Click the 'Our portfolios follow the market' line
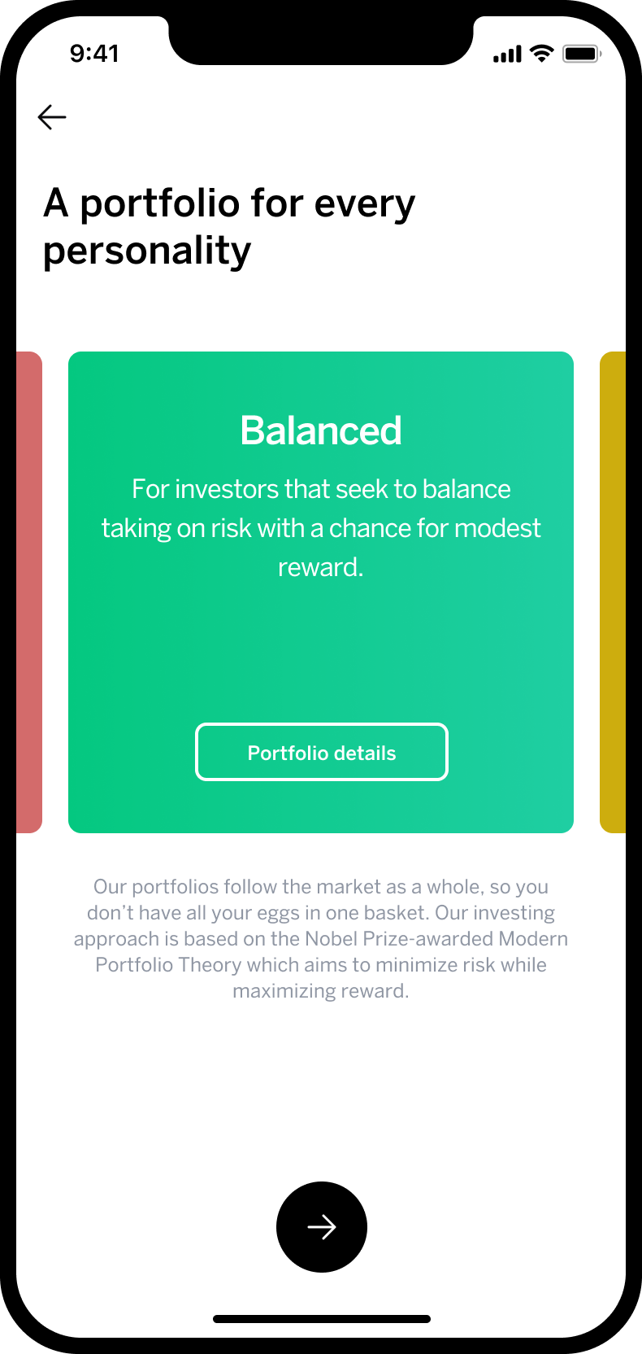This screenshot has height=1354, width=642. (321, 887)
